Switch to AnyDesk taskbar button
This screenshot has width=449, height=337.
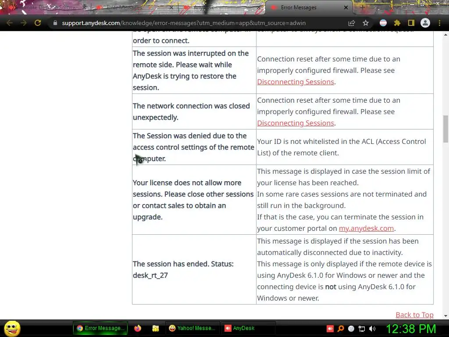[x=248, y=328]
